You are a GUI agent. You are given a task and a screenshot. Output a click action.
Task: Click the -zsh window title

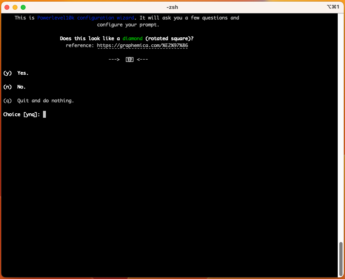click(172, 7)
